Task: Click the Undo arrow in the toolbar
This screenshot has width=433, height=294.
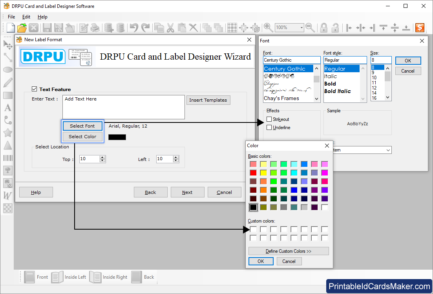Action: [134, 27]
